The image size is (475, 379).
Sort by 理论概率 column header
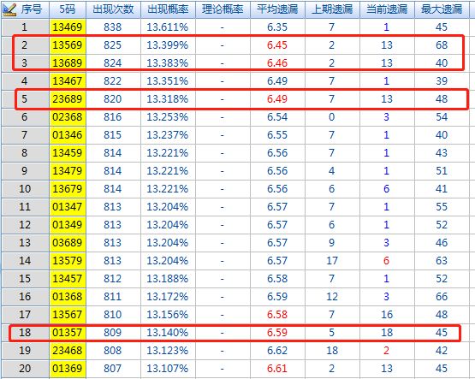(x=223, y=9)
